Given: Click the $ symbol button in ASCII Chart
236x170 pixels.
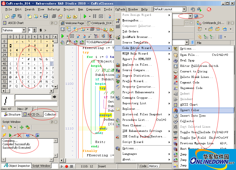Looking at the screenshot, I should [x=41, y=30].
